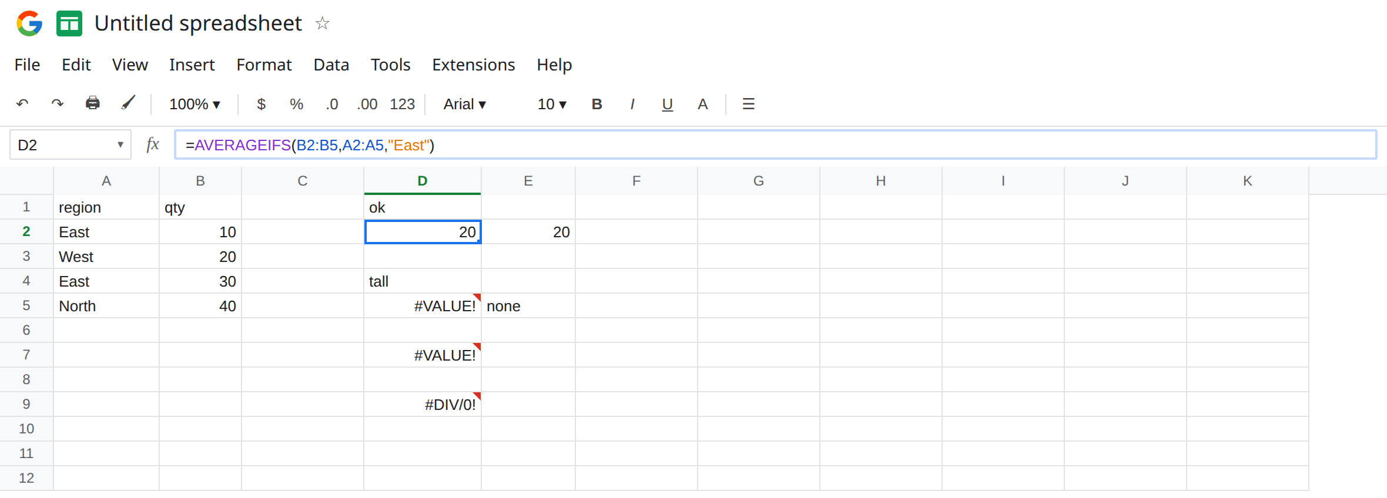The image size is (1387, 498).
Task: Click the 'qty' header cell
Action: click(200, 207)
